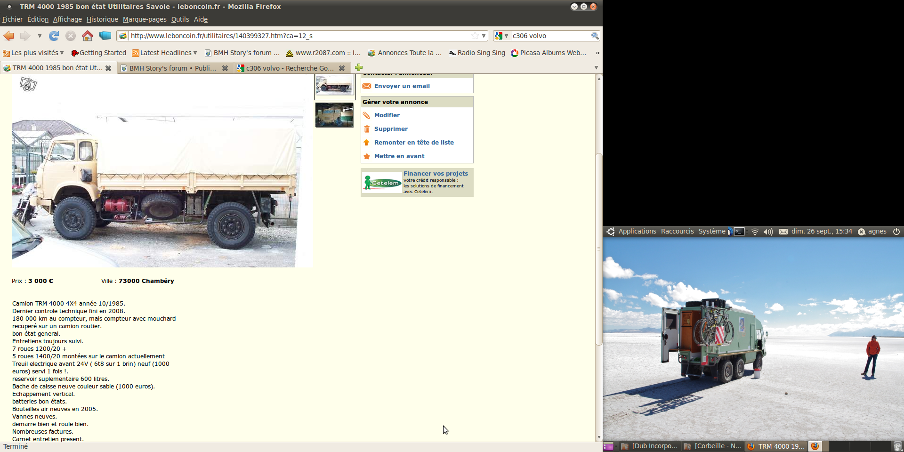Open the Latest Headlines feed dropdown
Screen dimensions: 904x452
165,53
